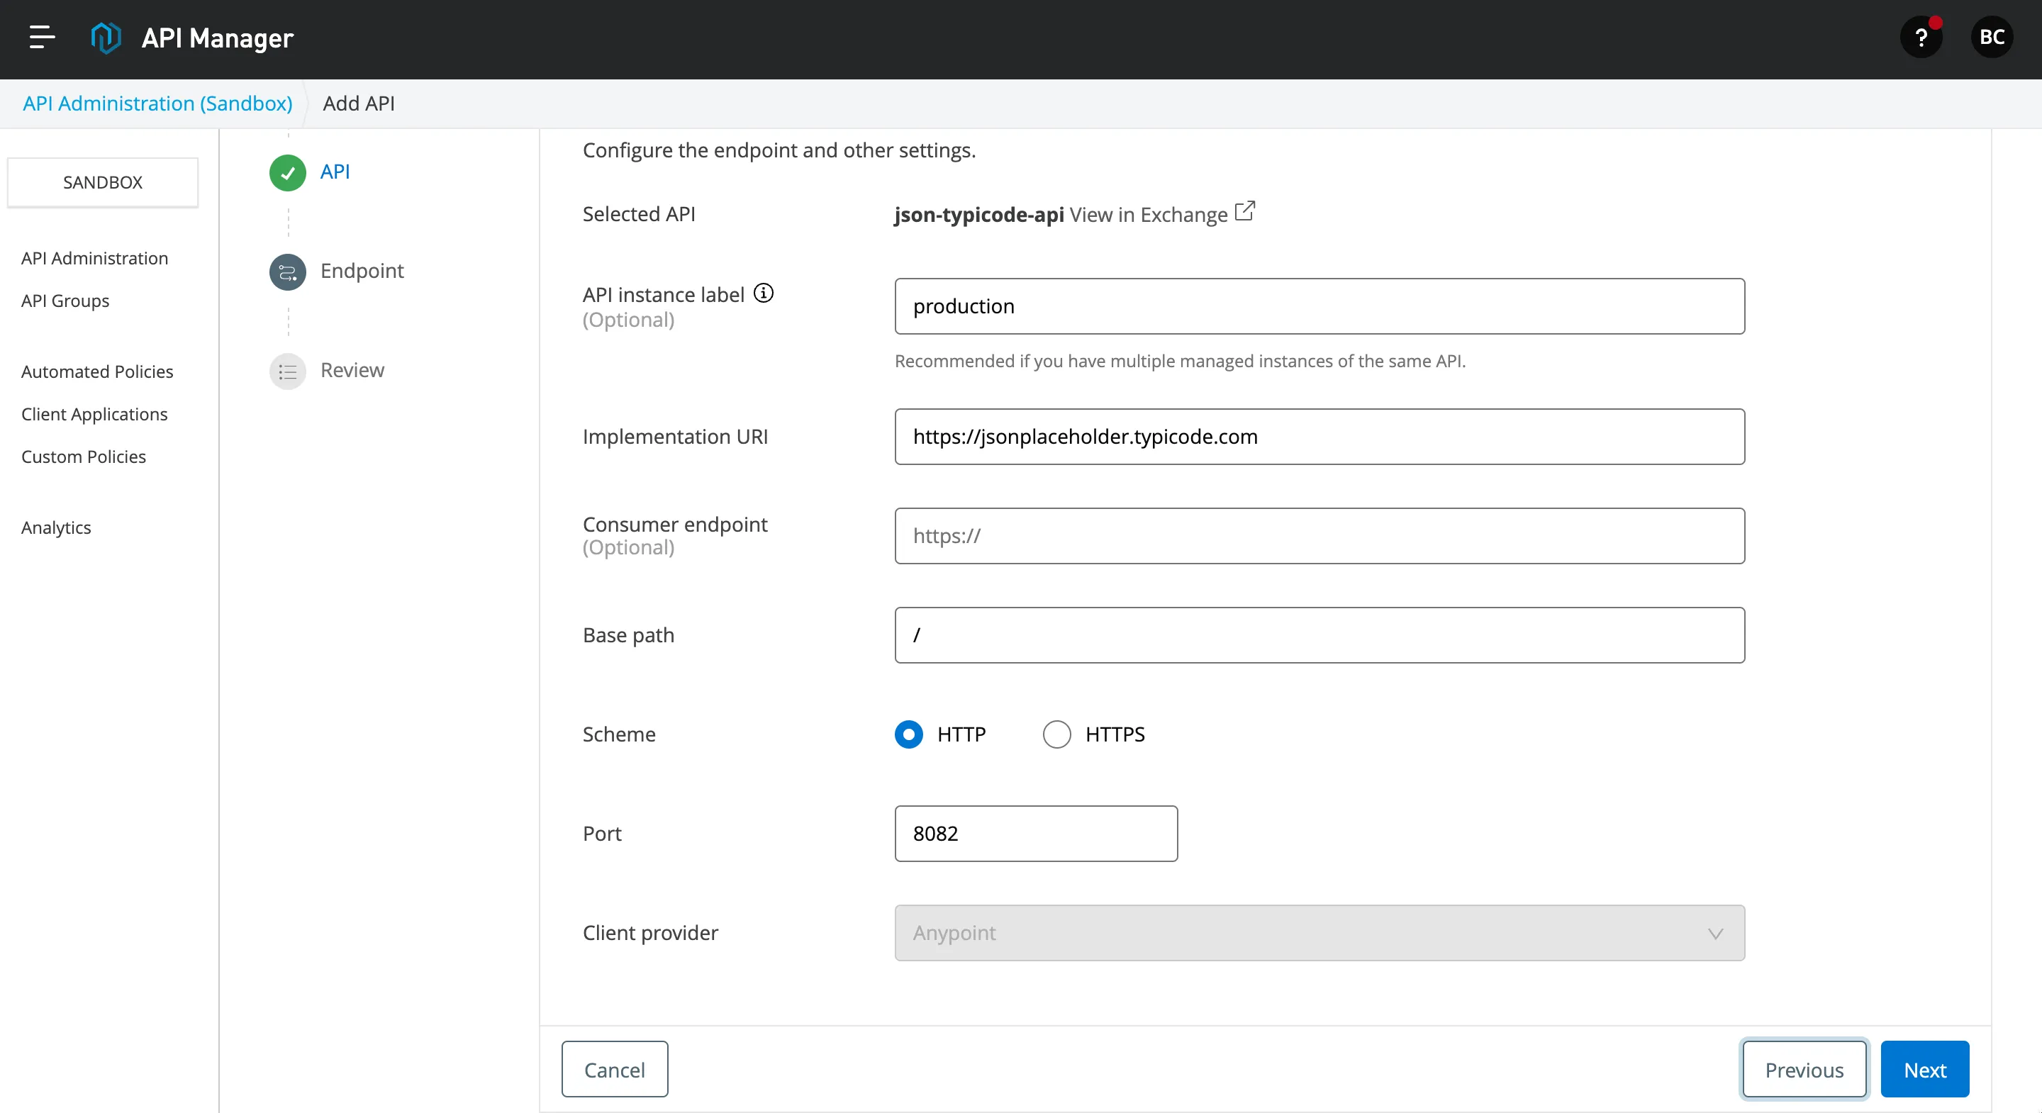Open the help question mark icon
2042x1113 pixels.
point(1921,38)
